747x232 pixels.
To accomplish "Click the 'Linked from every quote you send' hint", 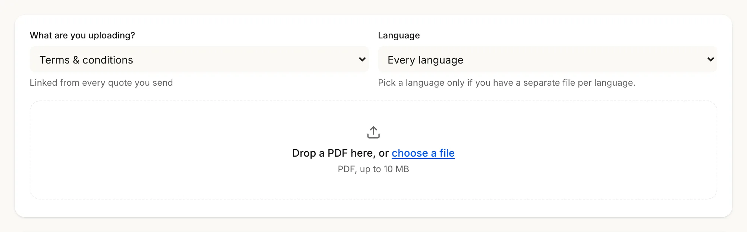I will pos(101,83).
